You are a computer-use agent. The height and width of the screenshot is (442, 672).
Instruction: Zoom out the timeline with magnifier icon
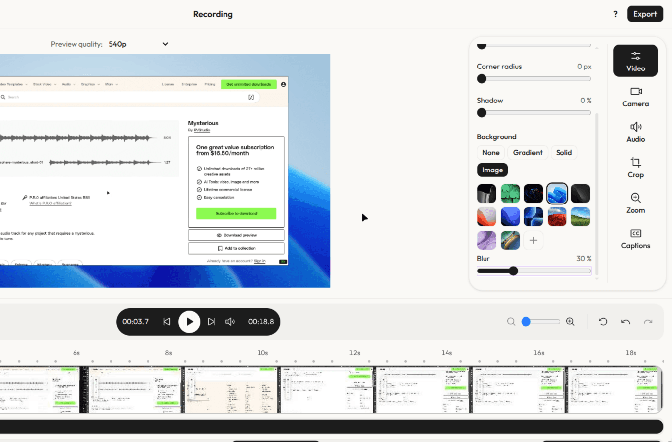(x=511, y=322)
